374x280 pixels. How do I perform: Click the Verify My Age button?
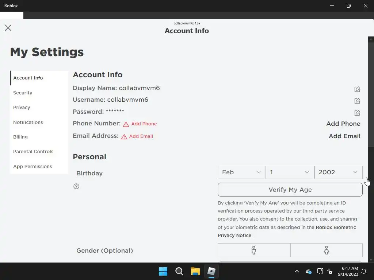click(290, 190)
